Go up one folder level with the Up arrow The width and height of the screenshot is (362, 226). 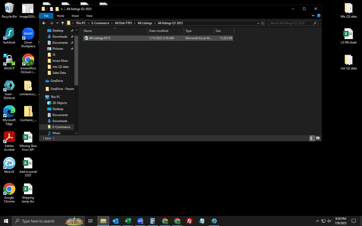(x=63, y=23)
